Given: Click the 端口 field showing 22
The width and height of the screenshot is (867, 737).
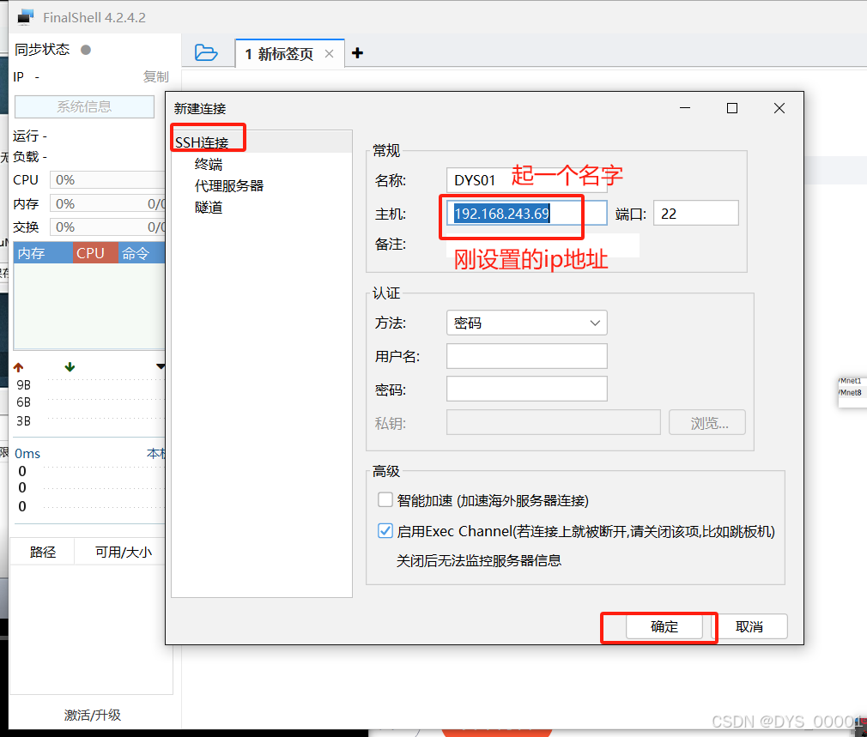Looking at the screenshot, I should (695, 214).
